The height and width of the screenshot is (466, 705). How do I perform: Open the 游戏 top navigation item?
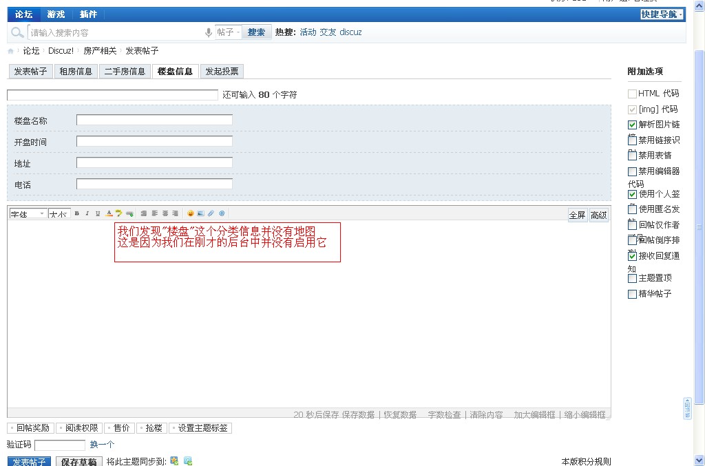tap(56, 14)
